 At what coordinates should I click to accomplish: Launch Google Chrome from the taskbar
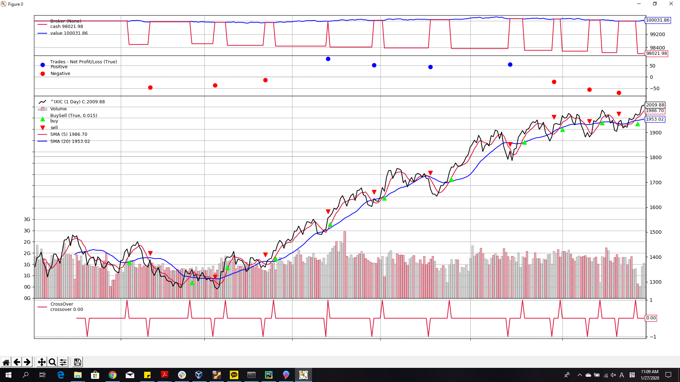113,375
